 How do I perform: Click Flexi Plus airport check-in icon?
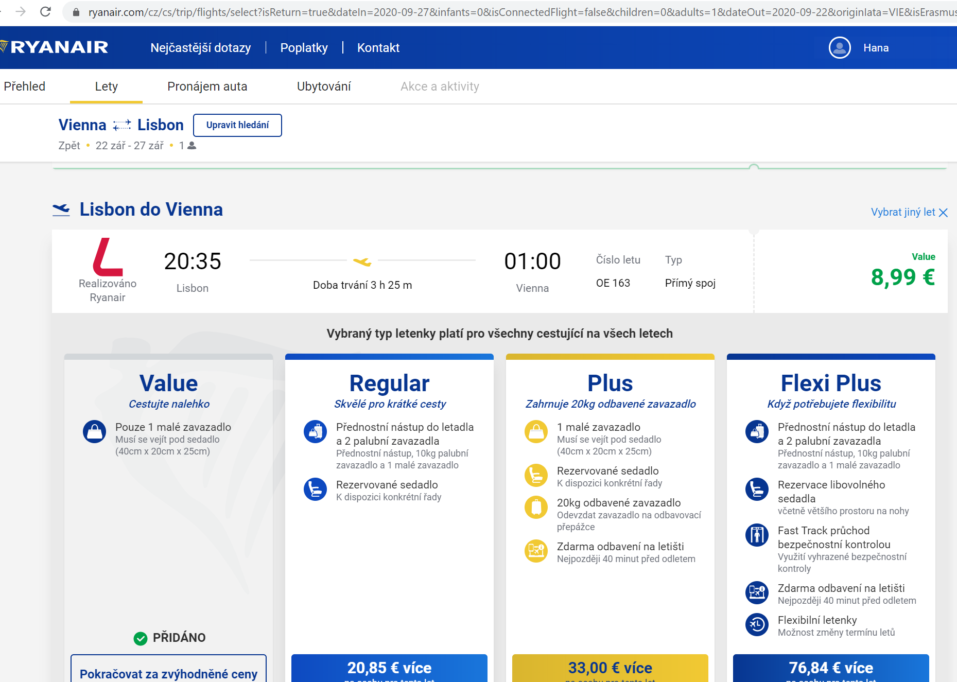click(x=757, y=593)
